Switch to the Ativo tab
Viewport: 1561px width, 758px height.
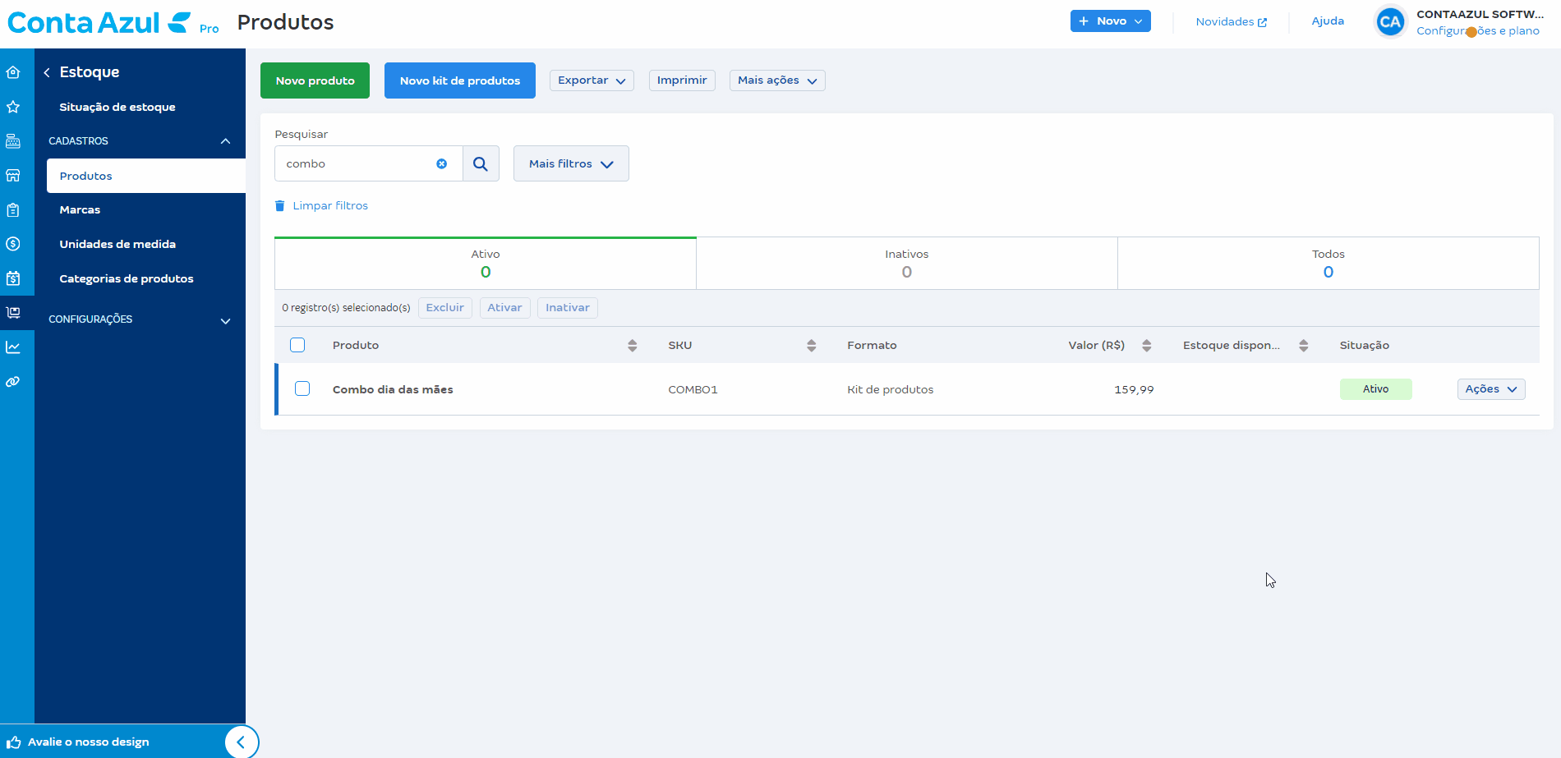[486, 264]
